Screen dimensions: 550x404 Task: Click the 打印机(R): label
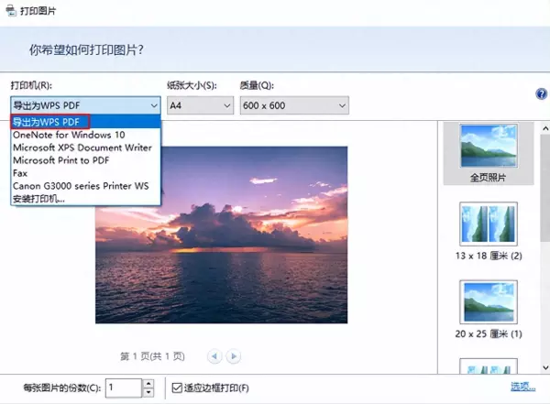tap(31, 85)
